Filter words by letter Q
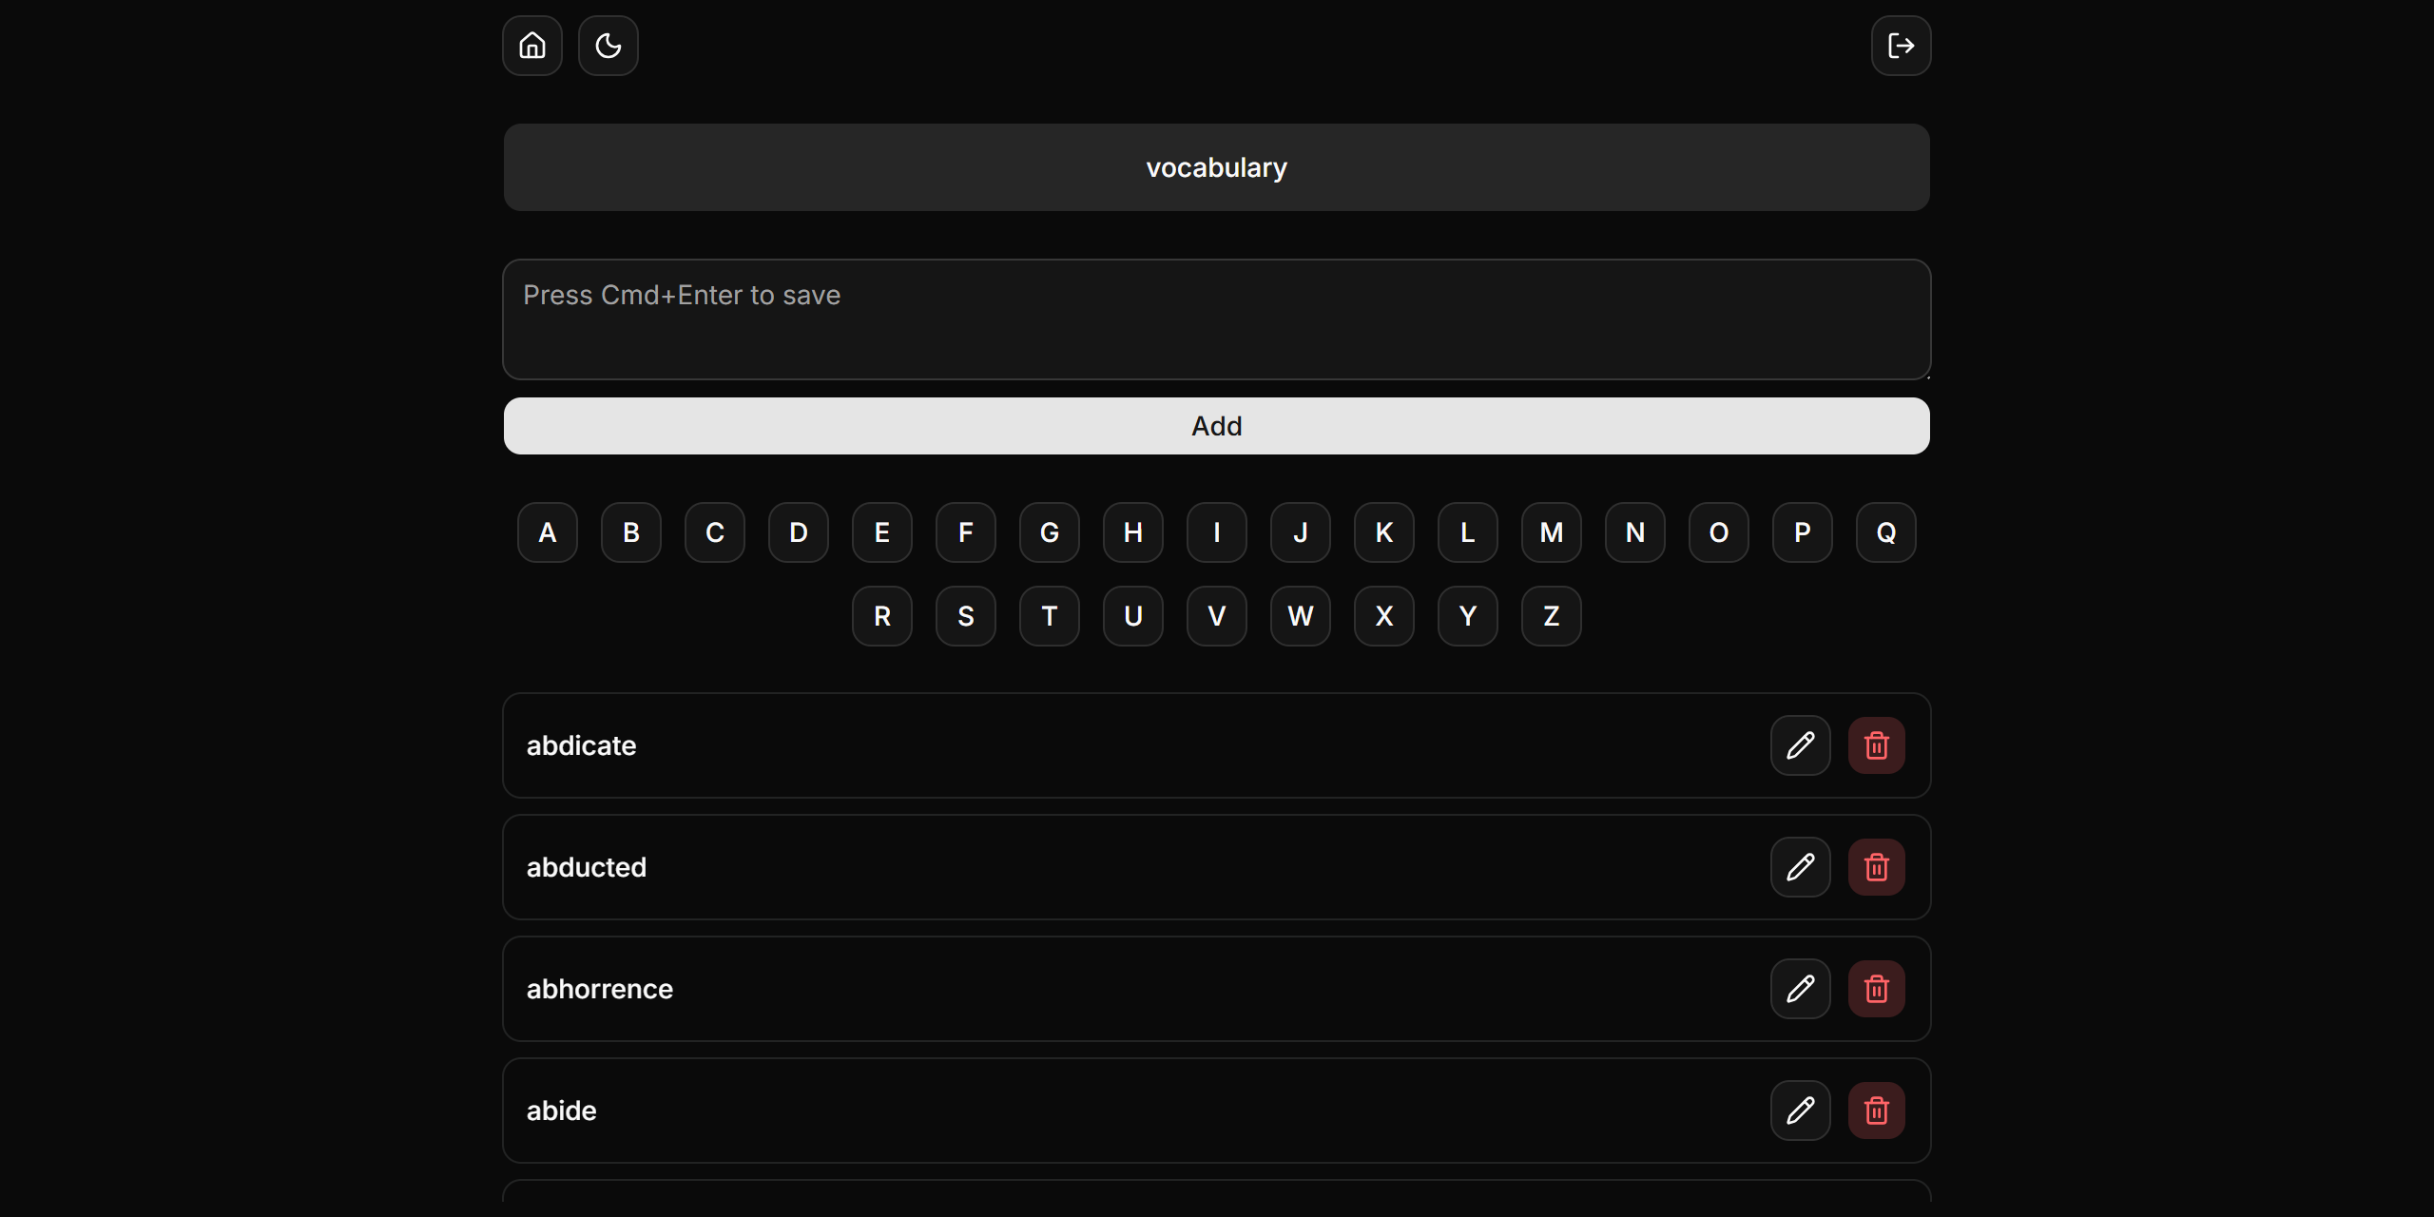The height and width of the screenshot is (1217, 2434). click(x=1885, y=532)
